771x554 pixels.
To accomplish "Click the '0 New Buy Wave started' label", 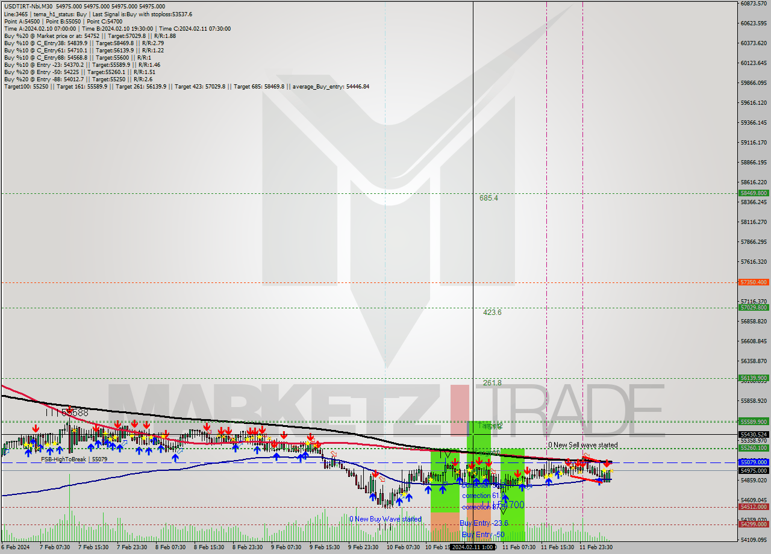I will (x=385, y=519).
